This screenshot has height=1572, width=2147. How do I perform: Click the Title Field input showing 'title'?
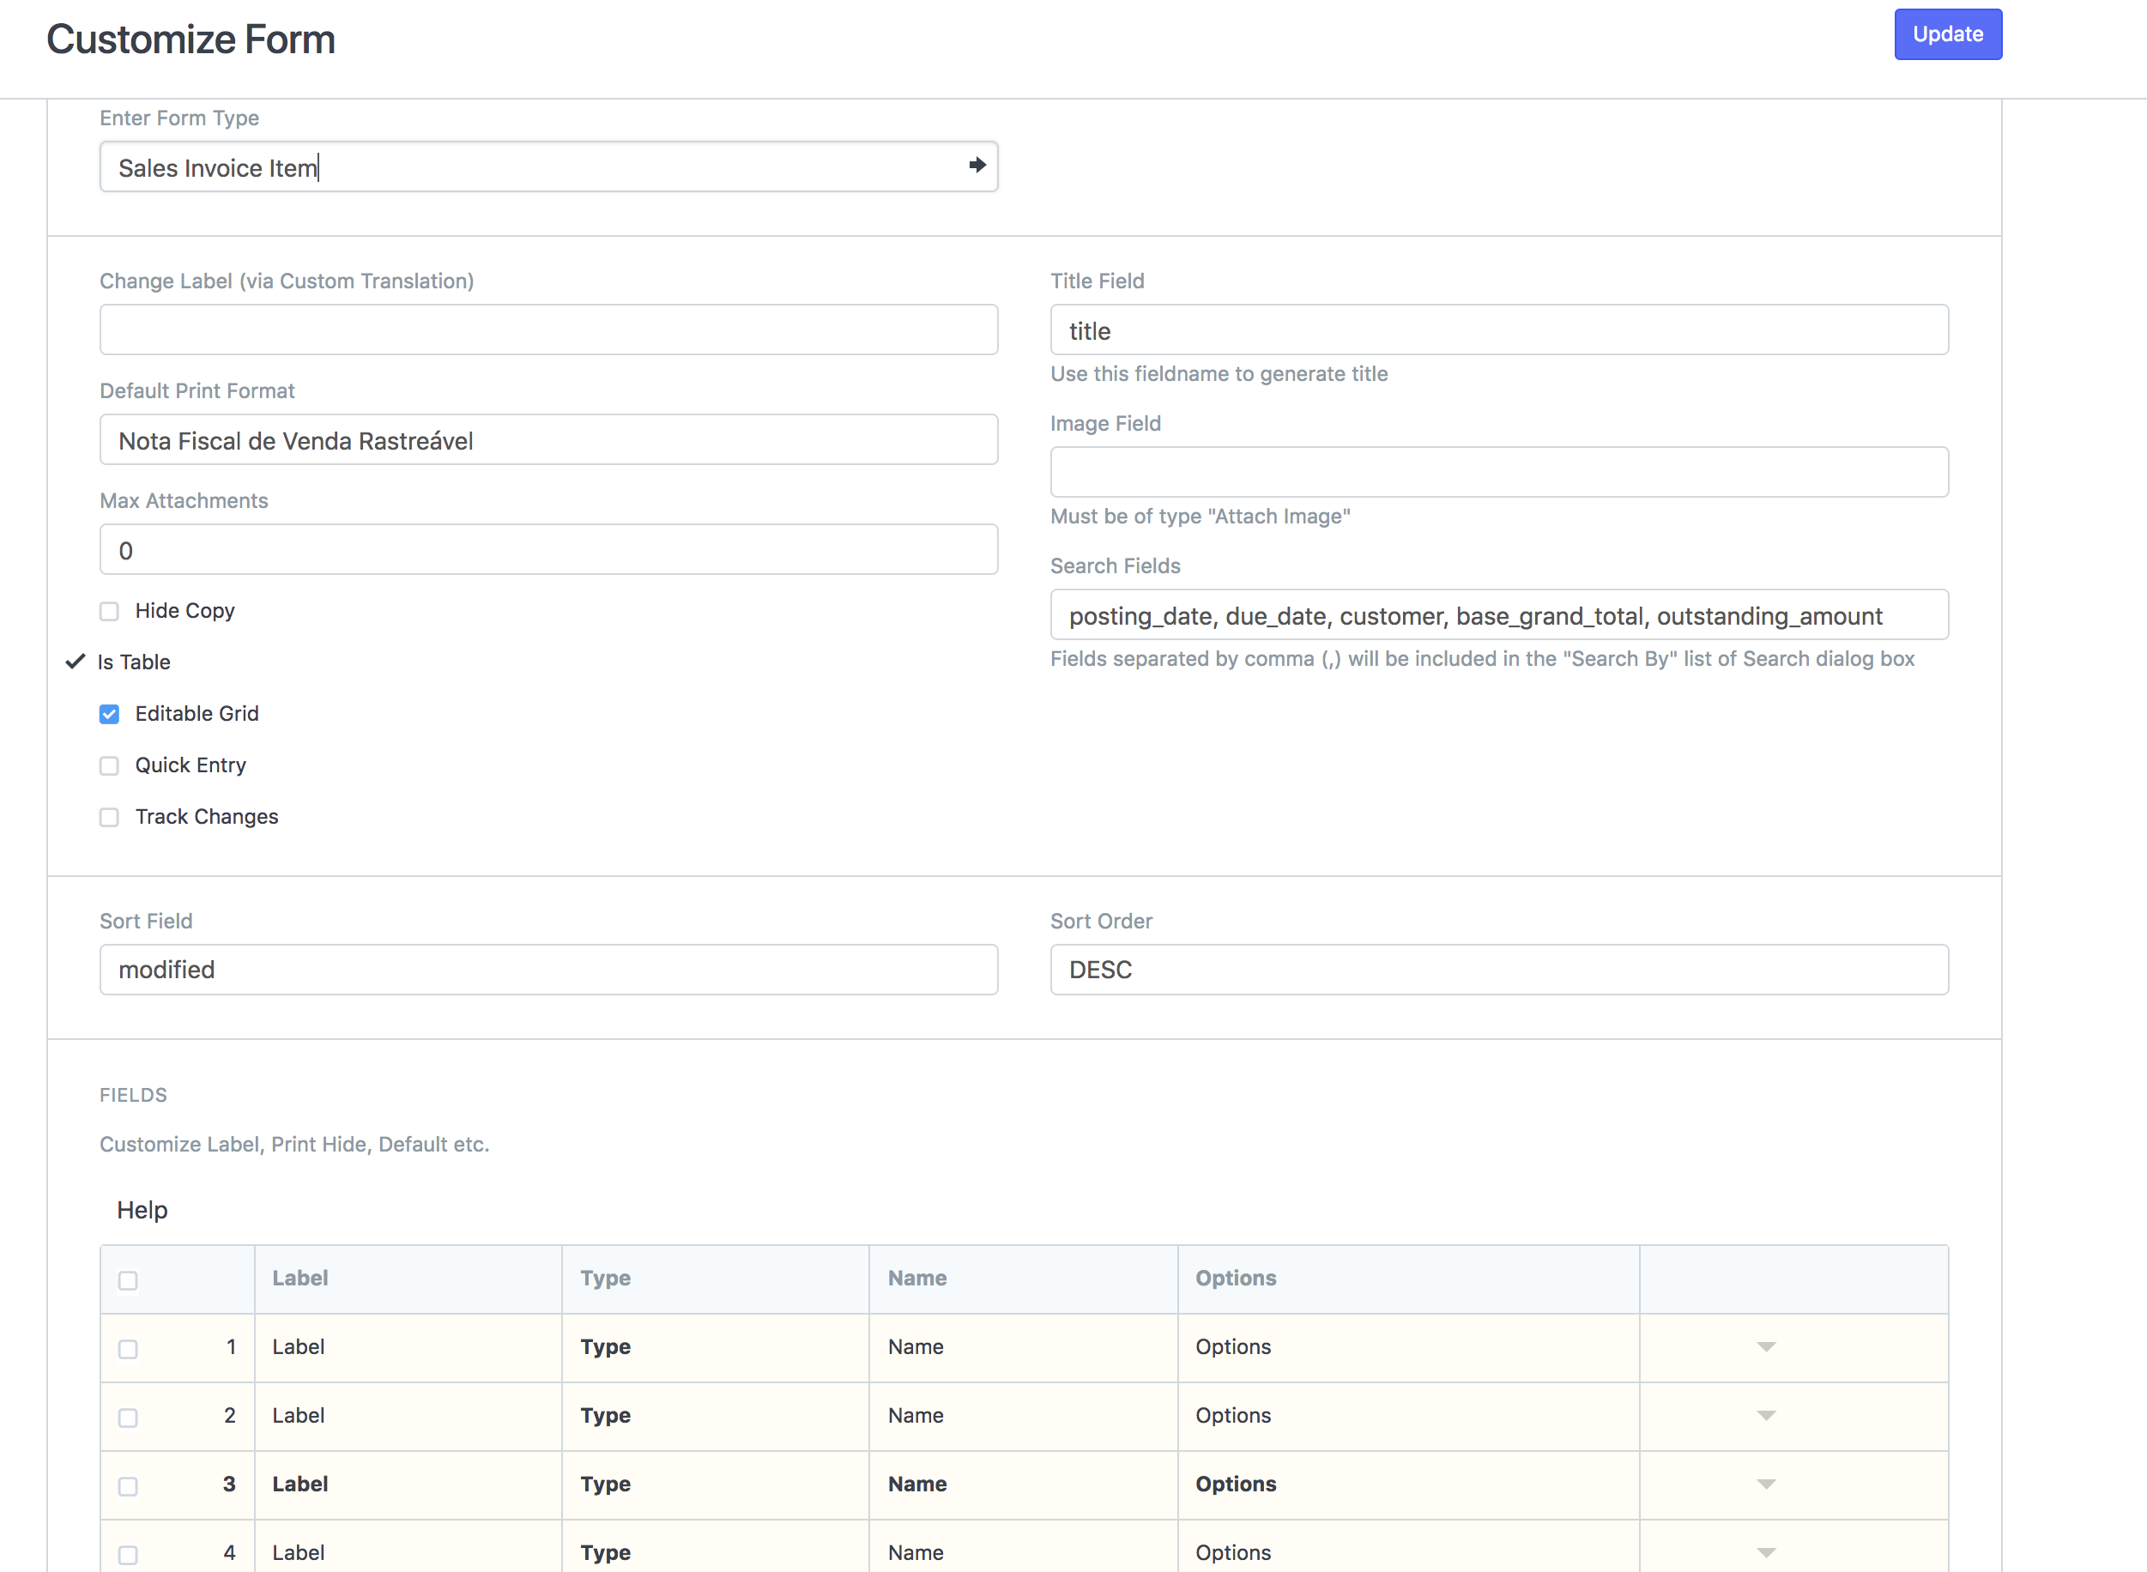click(x=1499, y=330)
